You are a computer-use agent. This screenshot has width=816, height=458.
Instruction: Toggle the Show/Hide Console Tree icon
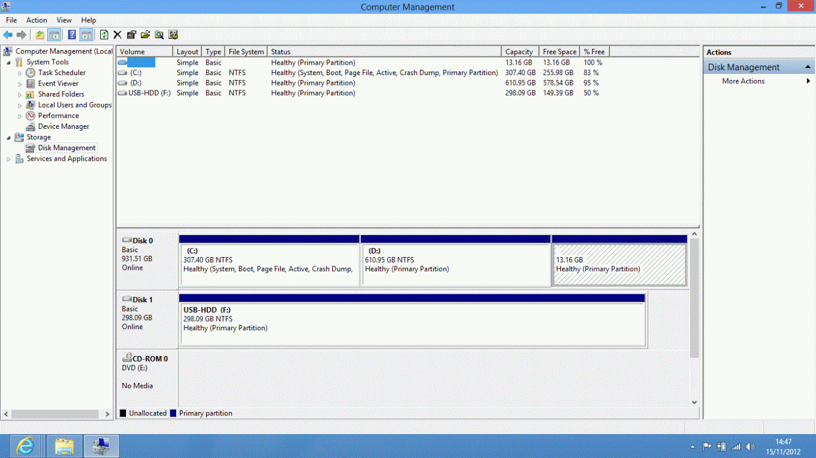pyautogui.click(x=54, y=35)
